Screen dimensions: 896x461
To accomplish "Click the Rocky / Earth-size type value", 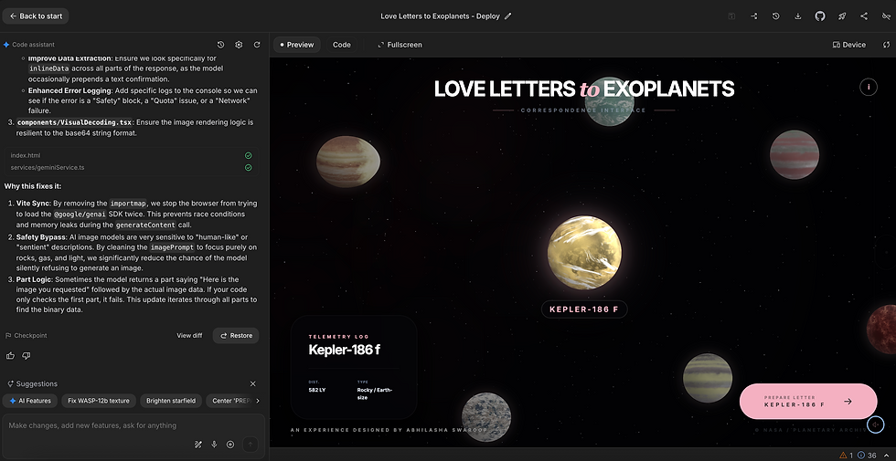I will [x=374, y=393].
